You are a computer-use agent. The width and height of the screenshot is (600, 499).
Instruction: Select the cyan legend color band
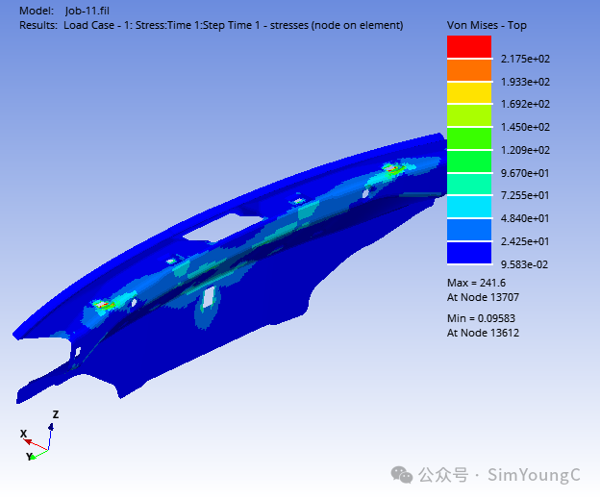click(x=469, y=207)
